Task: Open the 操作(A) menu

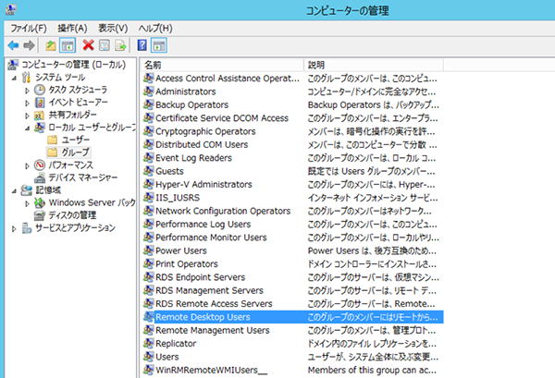Action: click(x=72, y=28)
